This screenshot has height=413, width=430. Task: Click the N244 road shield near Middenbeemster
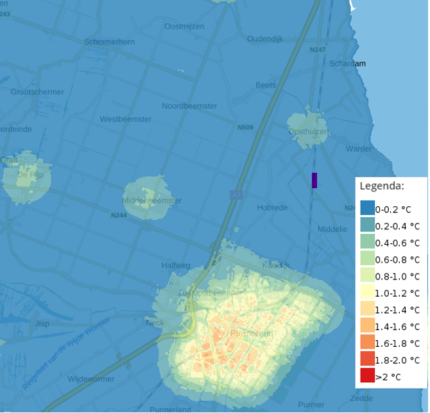pyautogui.click(x=118, y=215)
